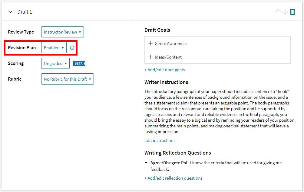The image size is (304, 192).
Task: Click the chevron to collapse Draft 1
Action: coord(10,11)
